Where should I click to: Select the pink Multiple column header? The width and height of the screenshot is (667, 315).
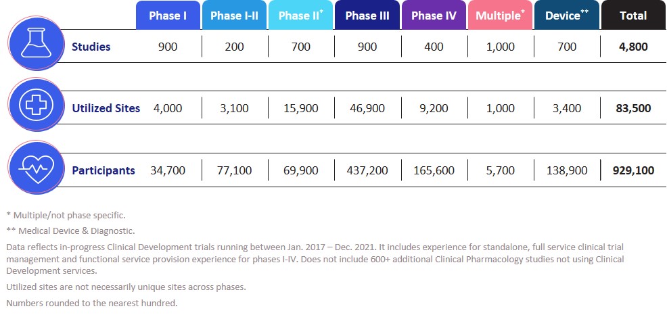499,16
